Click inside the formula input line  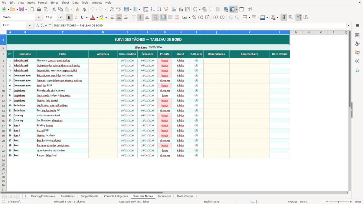(199, 25)
